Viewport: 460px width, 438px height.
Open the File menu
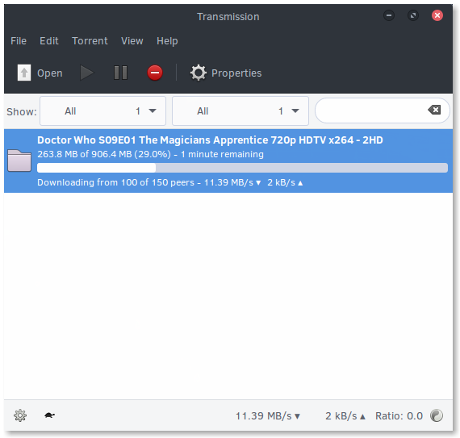tap(19, 41)
